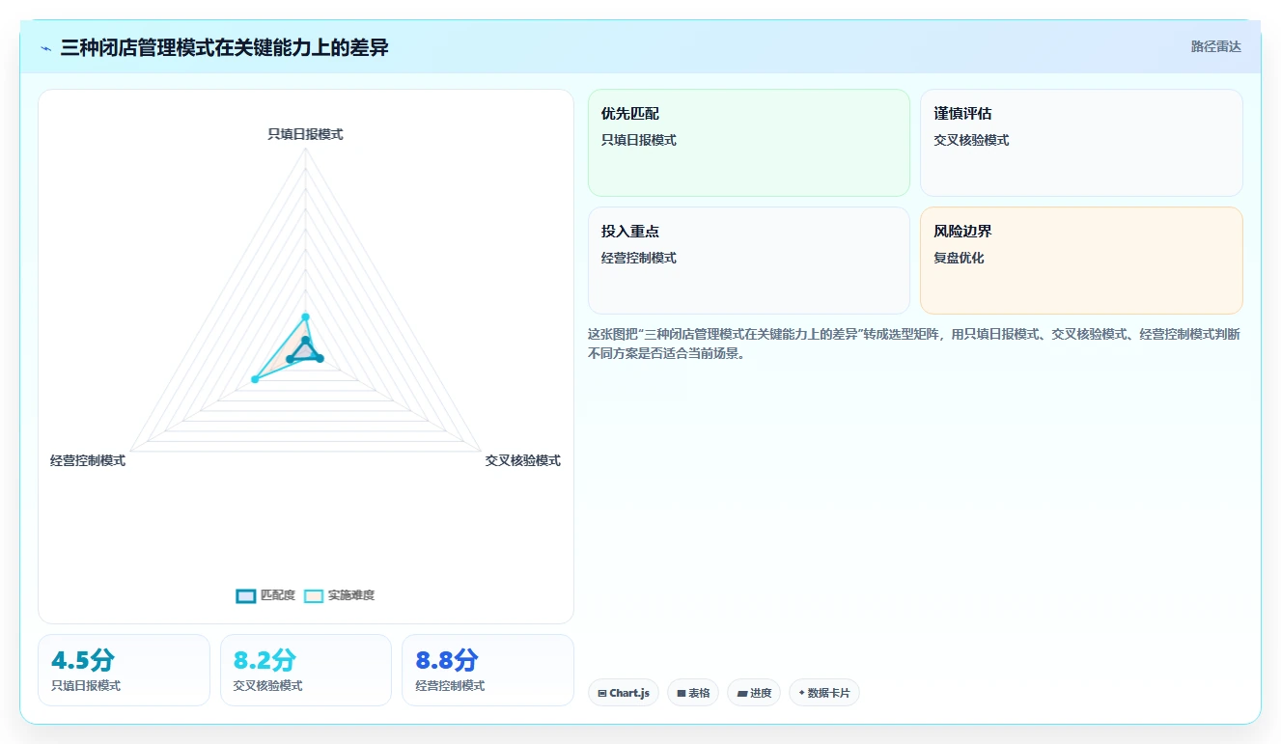
Task: Select the 表格 tag chip
Action: tap(693, 693)
